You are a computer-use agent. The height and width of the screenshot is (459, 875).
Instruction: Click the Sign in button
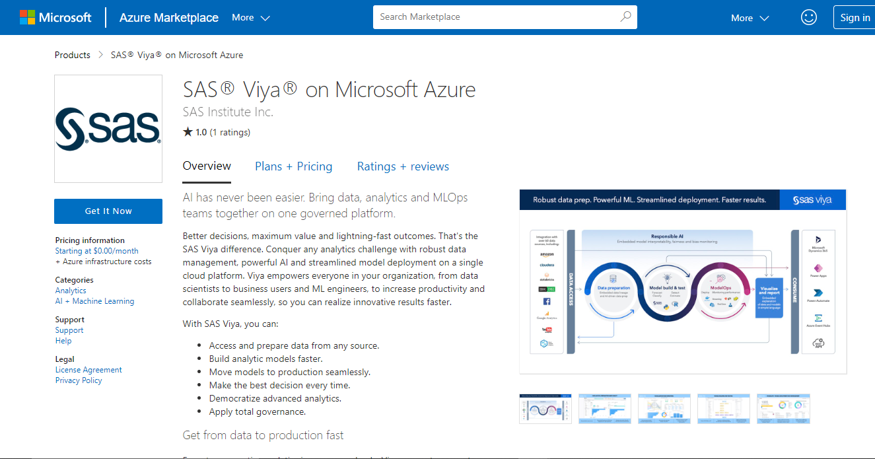pyautogui.click(x=855, y=18)
